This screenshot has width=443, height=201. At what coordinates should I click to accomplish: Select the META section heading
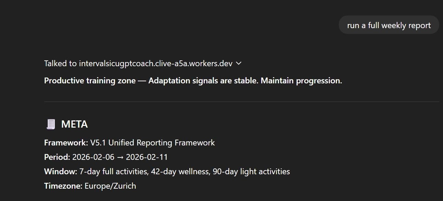point(74,125)
